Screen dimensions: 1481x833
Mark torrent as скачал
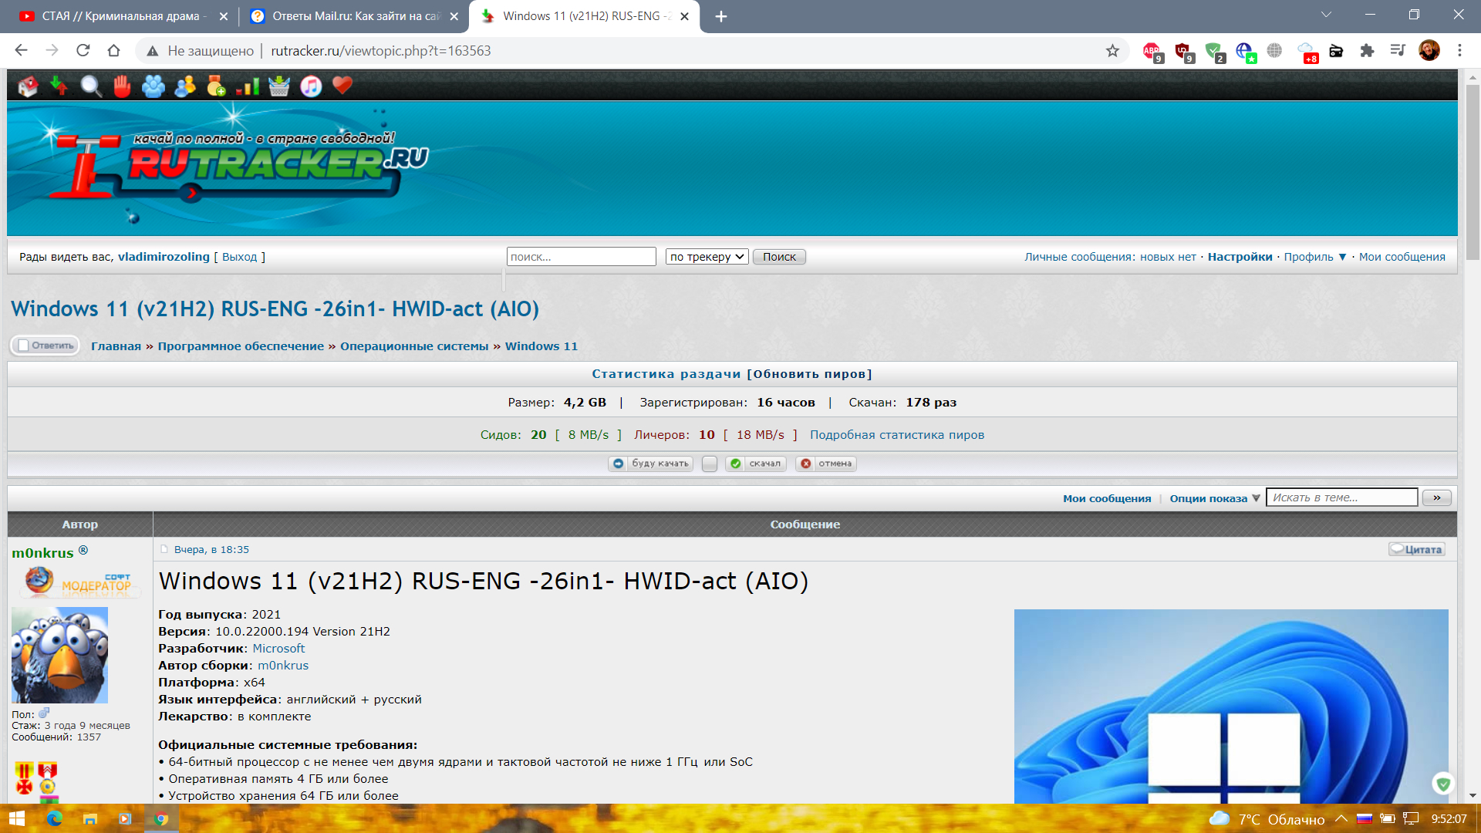pyautogui.click(x=756, y=464)
